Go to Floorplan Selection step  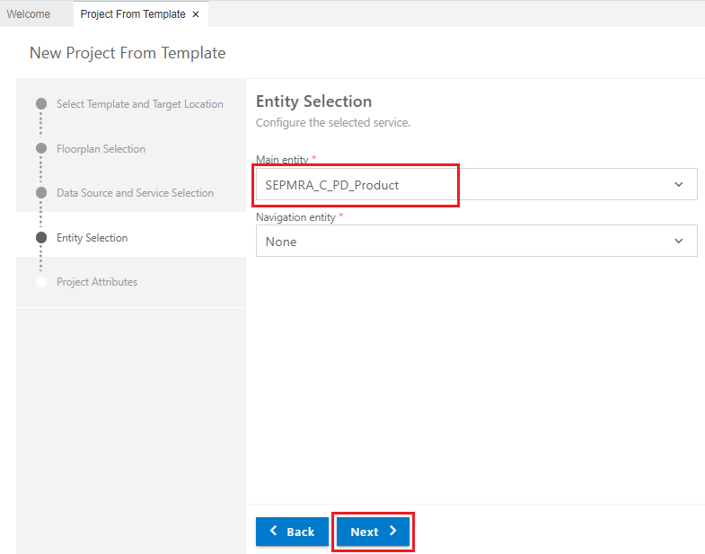point(101,149)
